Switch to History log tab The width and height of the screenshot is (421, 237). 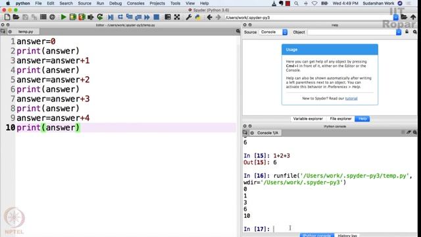347,236
